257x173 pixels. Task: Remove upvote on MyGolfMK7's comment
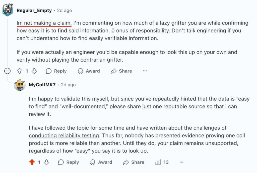coord(32,162)
